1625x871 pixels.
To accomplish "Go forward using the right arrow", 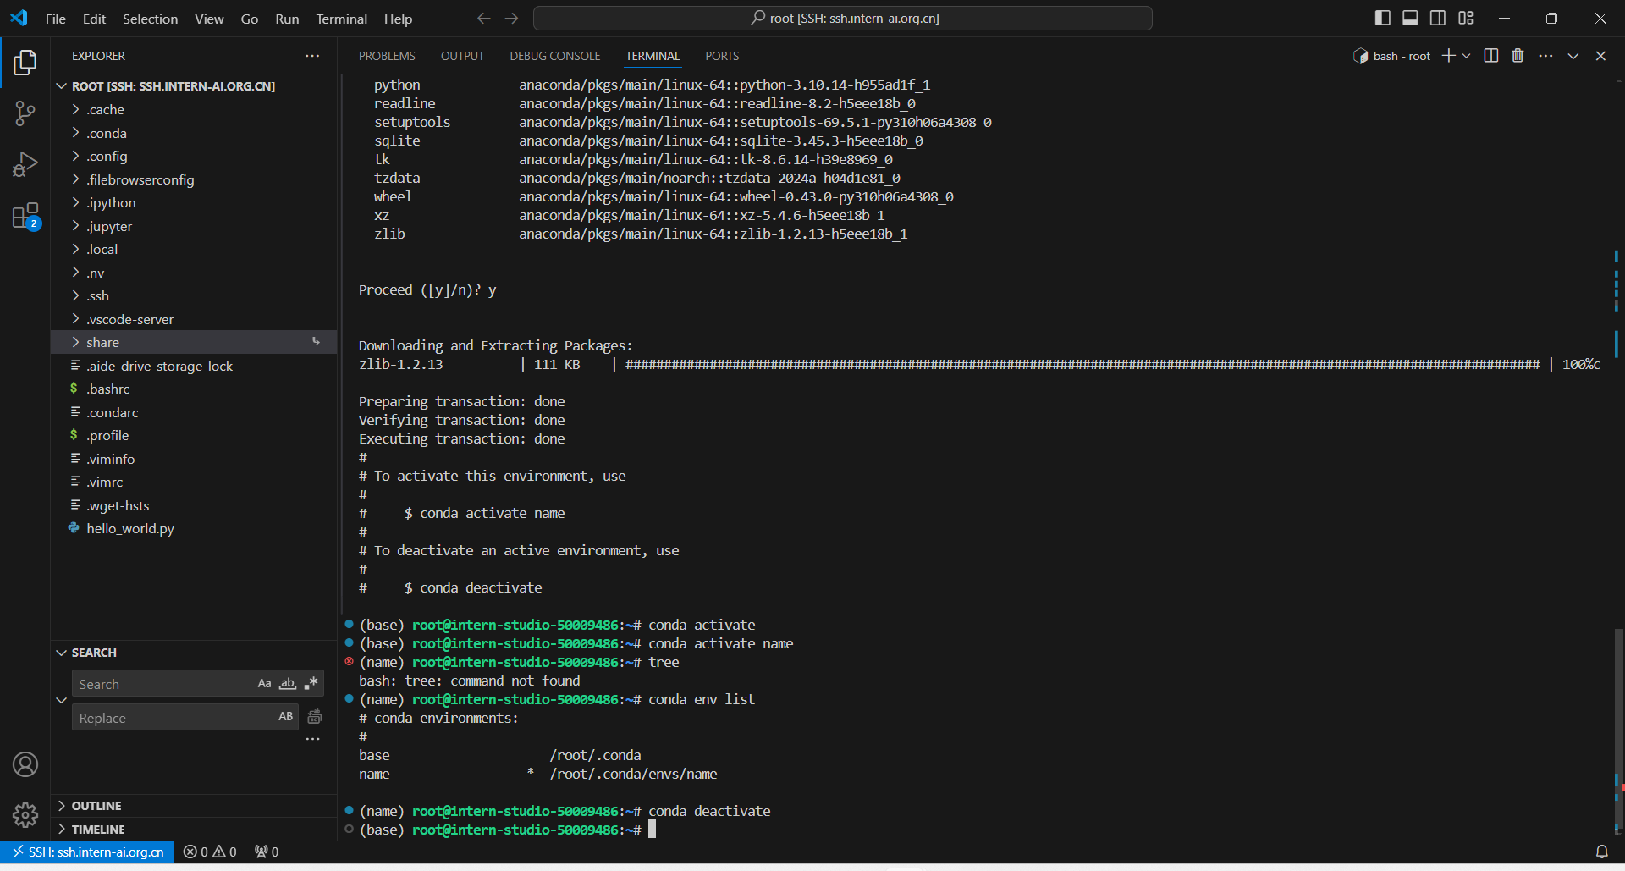I will 512,18.
